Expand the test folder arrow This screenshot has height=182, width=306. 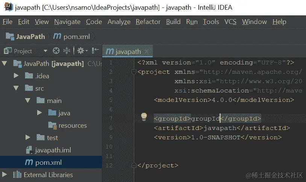click(28, 137)
